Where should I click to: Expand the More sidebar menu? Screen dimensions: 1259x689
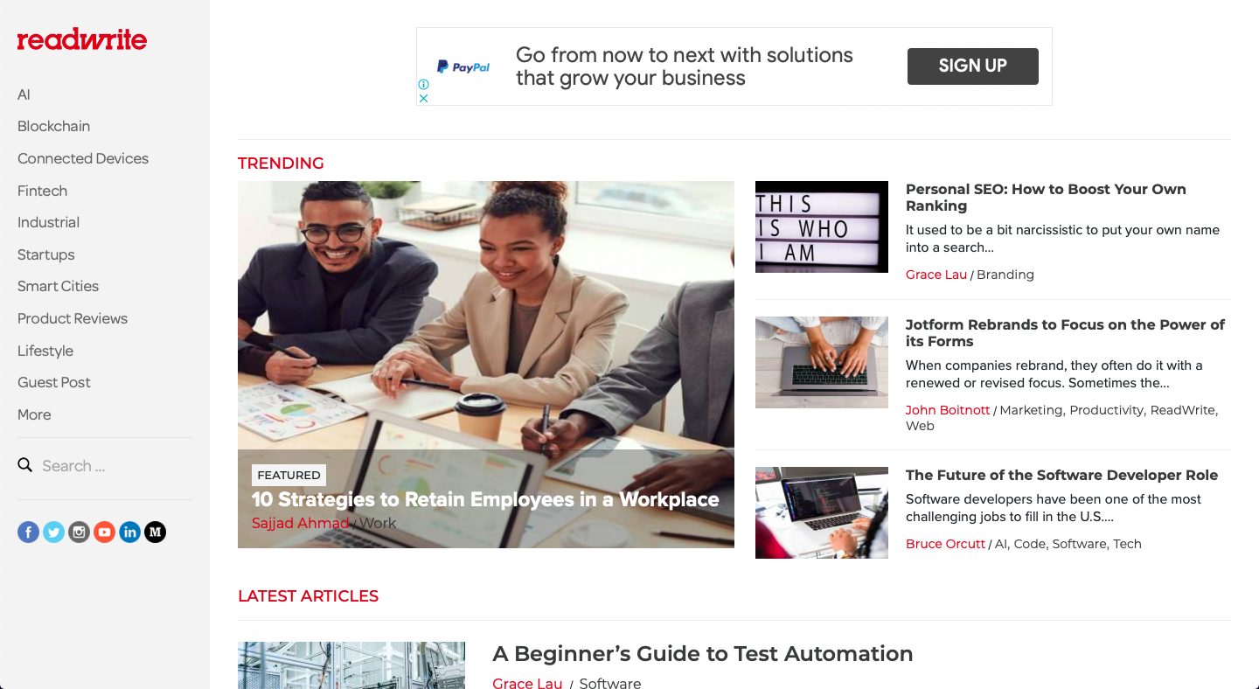coord(34,414)
